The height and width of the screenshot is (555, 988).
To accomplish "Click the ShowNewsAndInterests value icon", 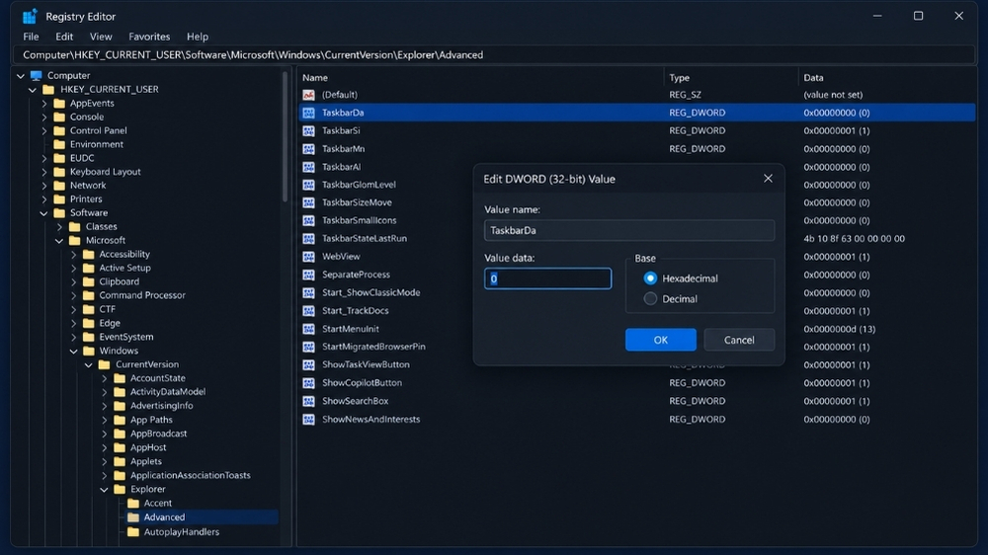I will tap(308, 419).
